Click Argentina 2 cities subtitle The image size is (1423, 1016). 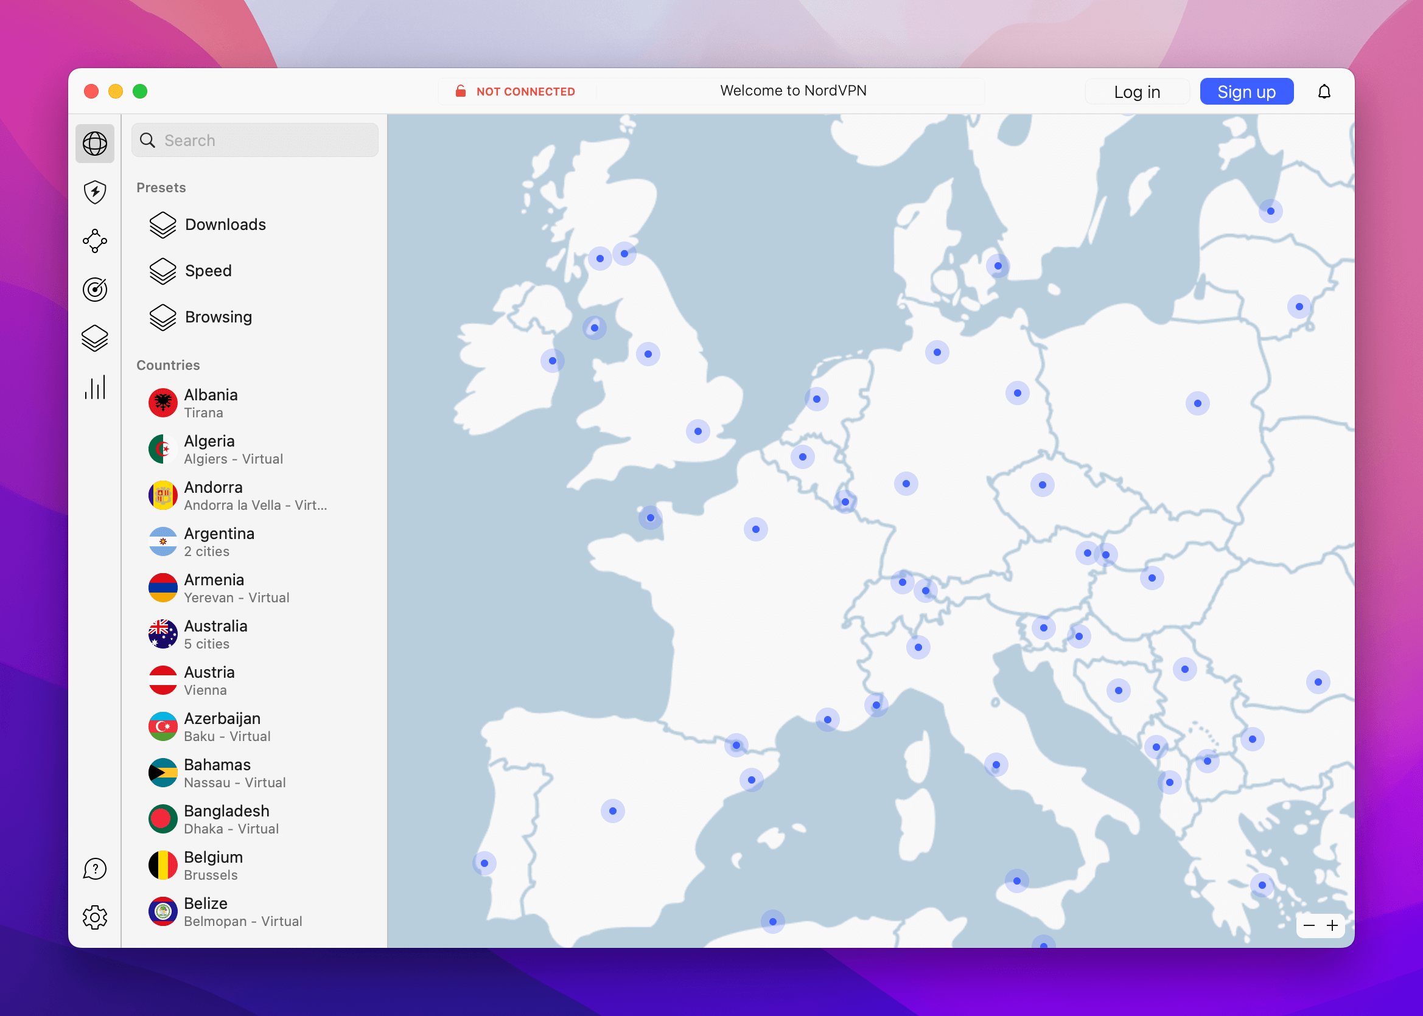pyautogui.click(x=206, y=552)
